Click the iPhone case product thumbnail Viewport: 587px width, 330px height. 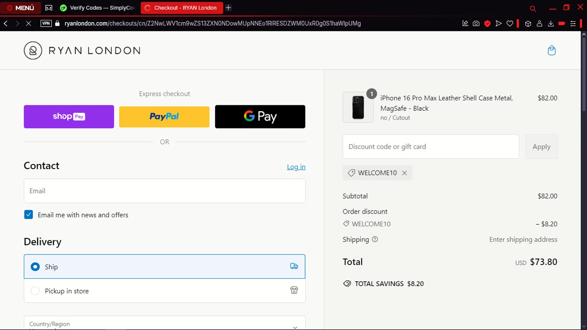[x=358, y=107]
